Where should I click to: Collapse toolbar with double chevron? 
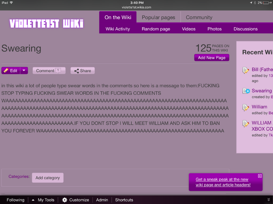(x=269, y=200)
